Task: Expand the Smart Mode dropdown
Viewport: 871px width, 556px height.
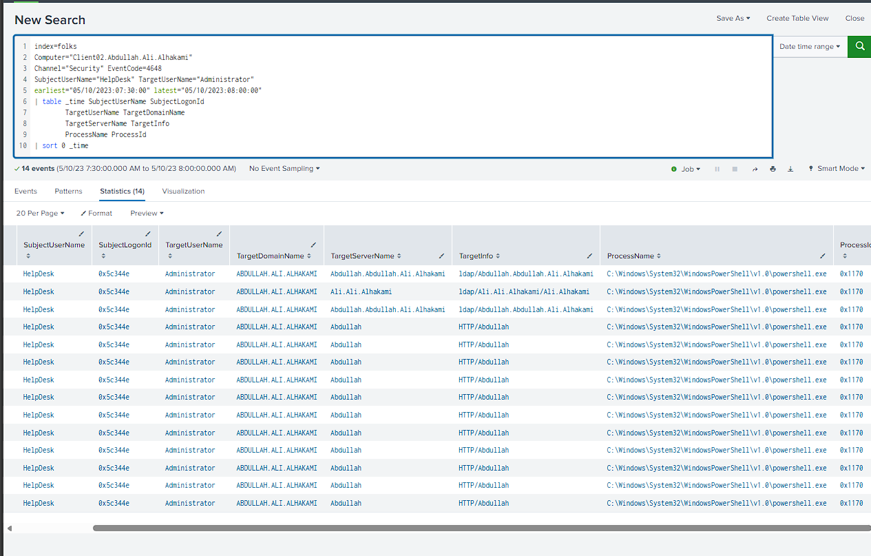Action: tap(836, 169)
